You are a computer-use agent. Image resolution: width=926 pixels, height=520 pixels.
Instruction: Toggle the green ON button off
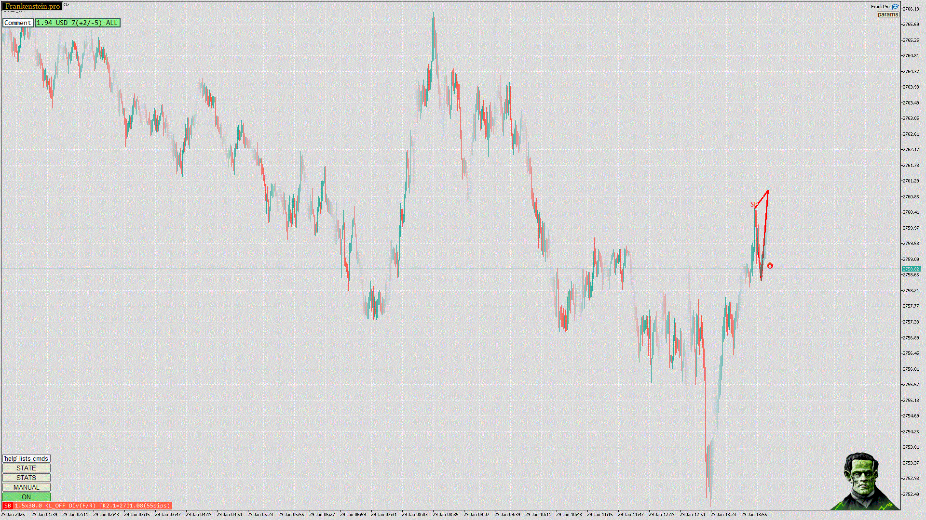[26, 497]
